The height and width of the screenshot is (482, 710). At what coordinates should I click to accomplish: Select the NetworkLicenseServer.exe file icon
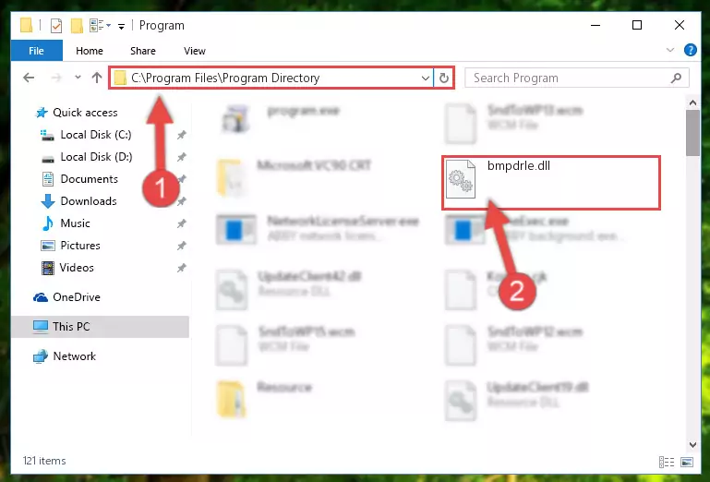[x=236, y=230]
